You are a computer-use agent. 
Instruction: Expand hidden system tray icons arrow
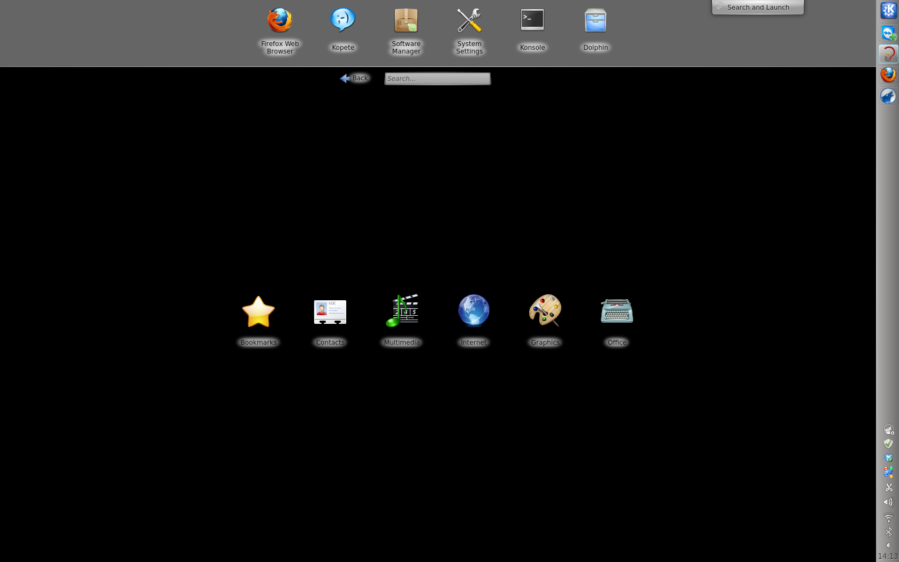click(x=888, y=545)
